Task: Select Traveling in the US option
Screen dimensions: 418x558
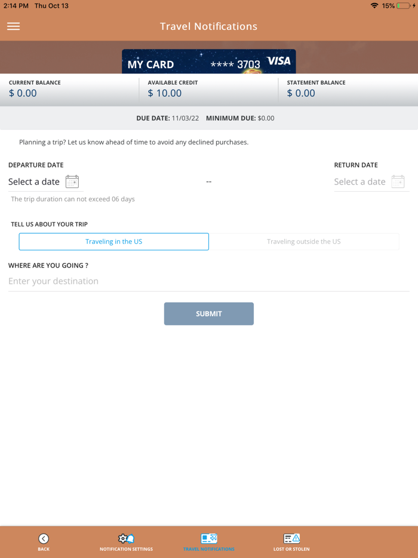Action: (x=114, y=241)
